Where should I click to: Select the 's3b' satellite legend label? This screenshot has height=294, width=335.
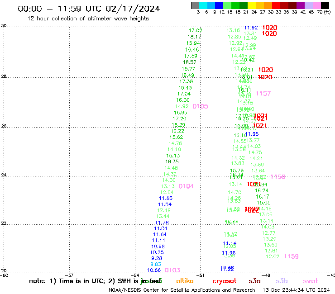coord(282,281)
